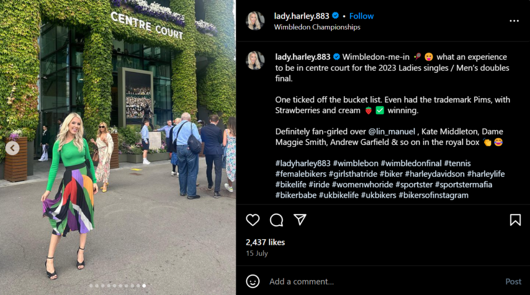View the 2,437 likes list
Image resolution: width=530 pixels, height=295 pixels.
pos(266,242)
